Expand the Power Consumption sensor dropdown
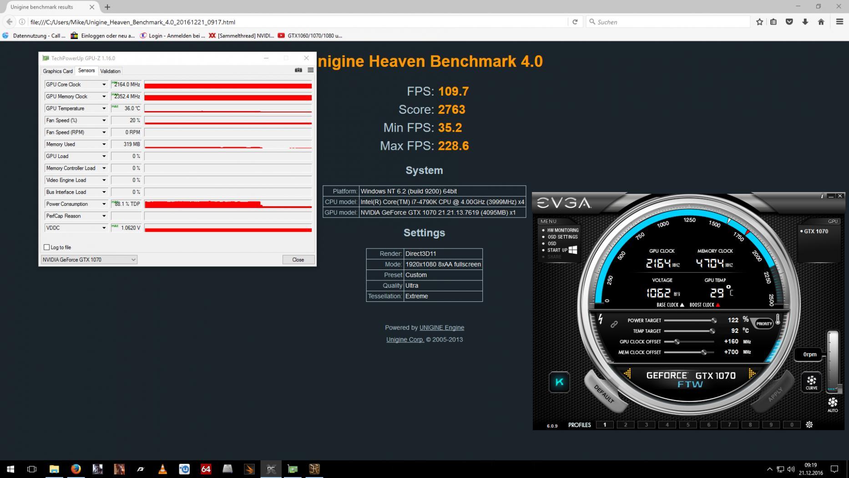 click(104, 204)
